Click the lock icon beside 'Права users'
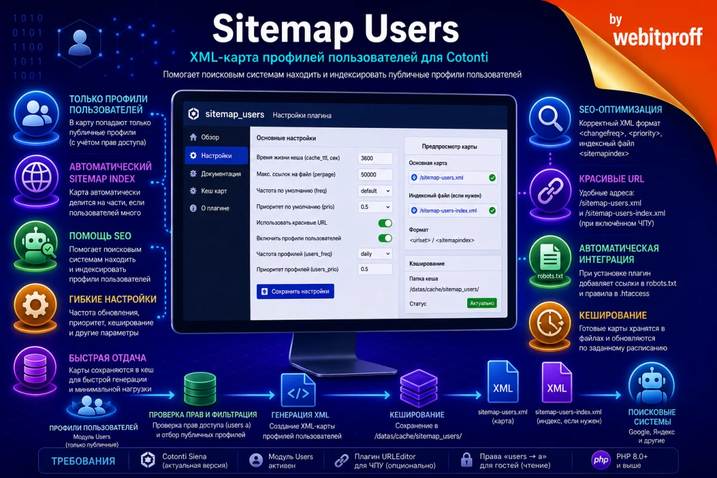Screen dimensions: 717x478 point(467,460)
